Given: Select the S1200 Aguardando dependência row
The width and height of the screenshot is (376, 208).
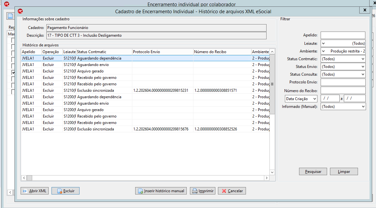Looking at the screenshot, I should [145, 97].
